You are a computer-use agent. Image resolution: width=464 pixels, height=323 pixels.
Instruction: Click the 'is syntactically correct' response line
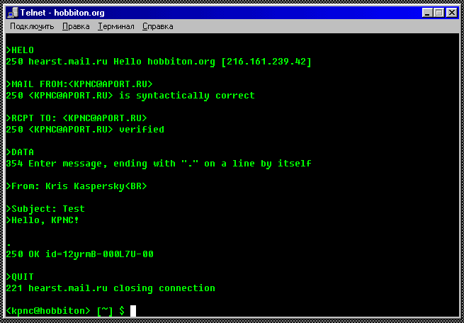pos(130,96)
